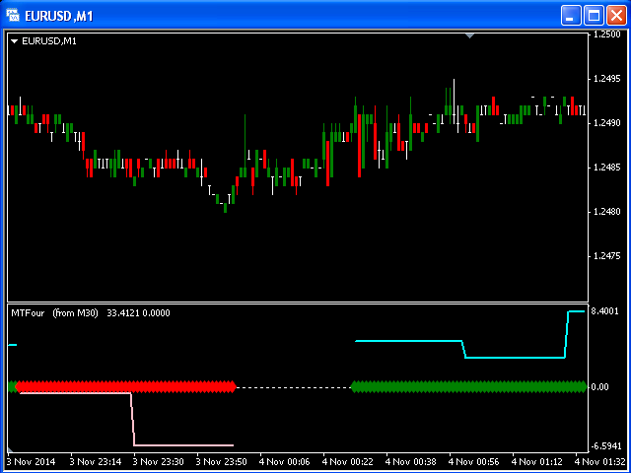631x473 pixels.
Task: Click the EURUSD,M1 window title text
Action: (59, 16)
